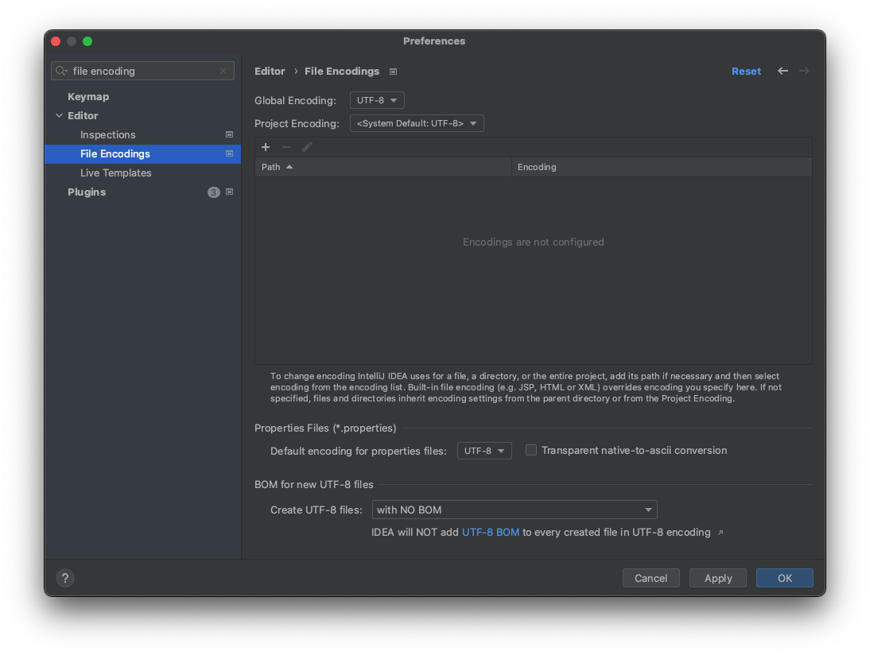Click in the file encoding search field
870x655 pixels.
click(142, 71)
